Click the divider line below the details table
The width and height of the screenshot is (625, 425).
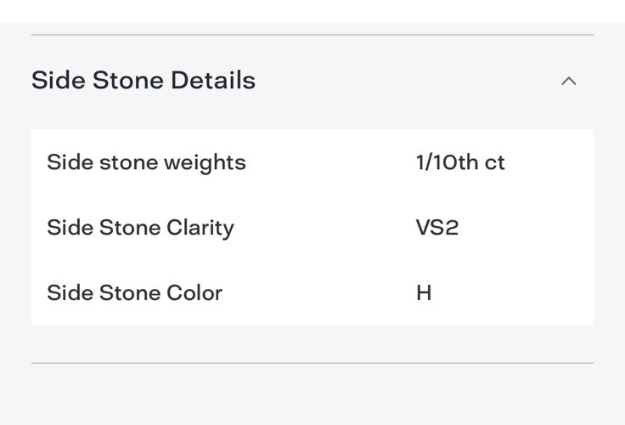point(312,363)
